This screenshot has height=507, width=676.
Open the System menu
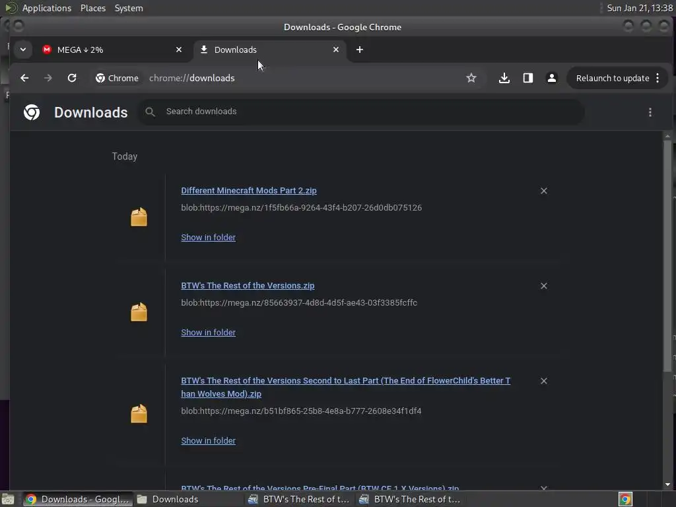(x=129, y=8)
